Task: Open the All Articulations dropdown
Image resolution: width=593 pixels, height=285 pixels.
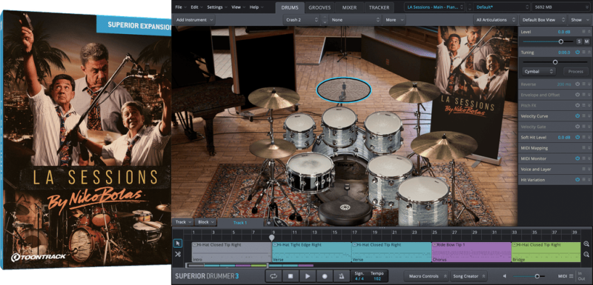Action: click(x=494, y=20)
